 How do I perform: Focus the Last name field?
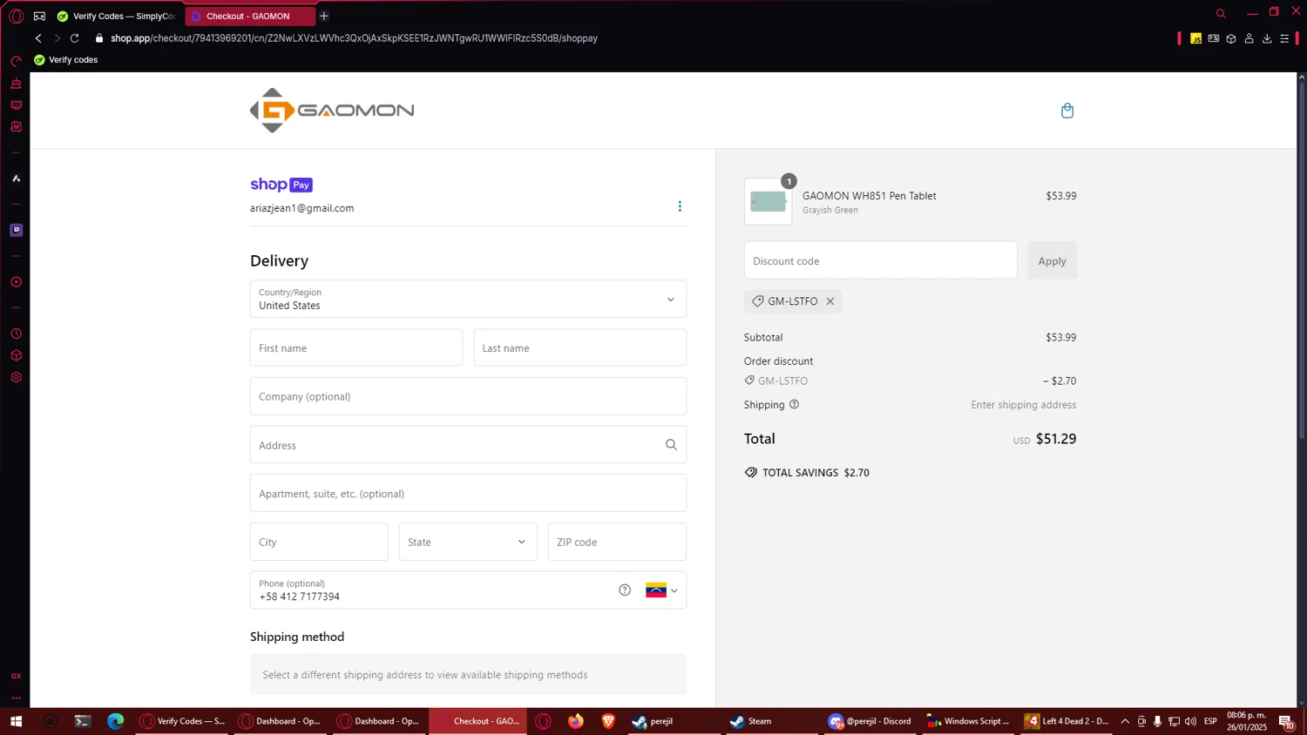580,347
